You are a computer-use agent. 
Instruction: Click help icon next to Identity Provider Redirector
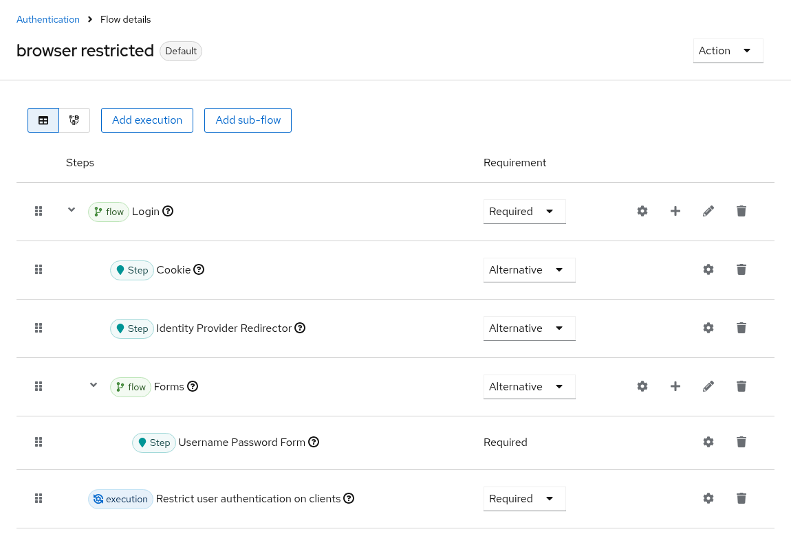(x=300, y=328)
